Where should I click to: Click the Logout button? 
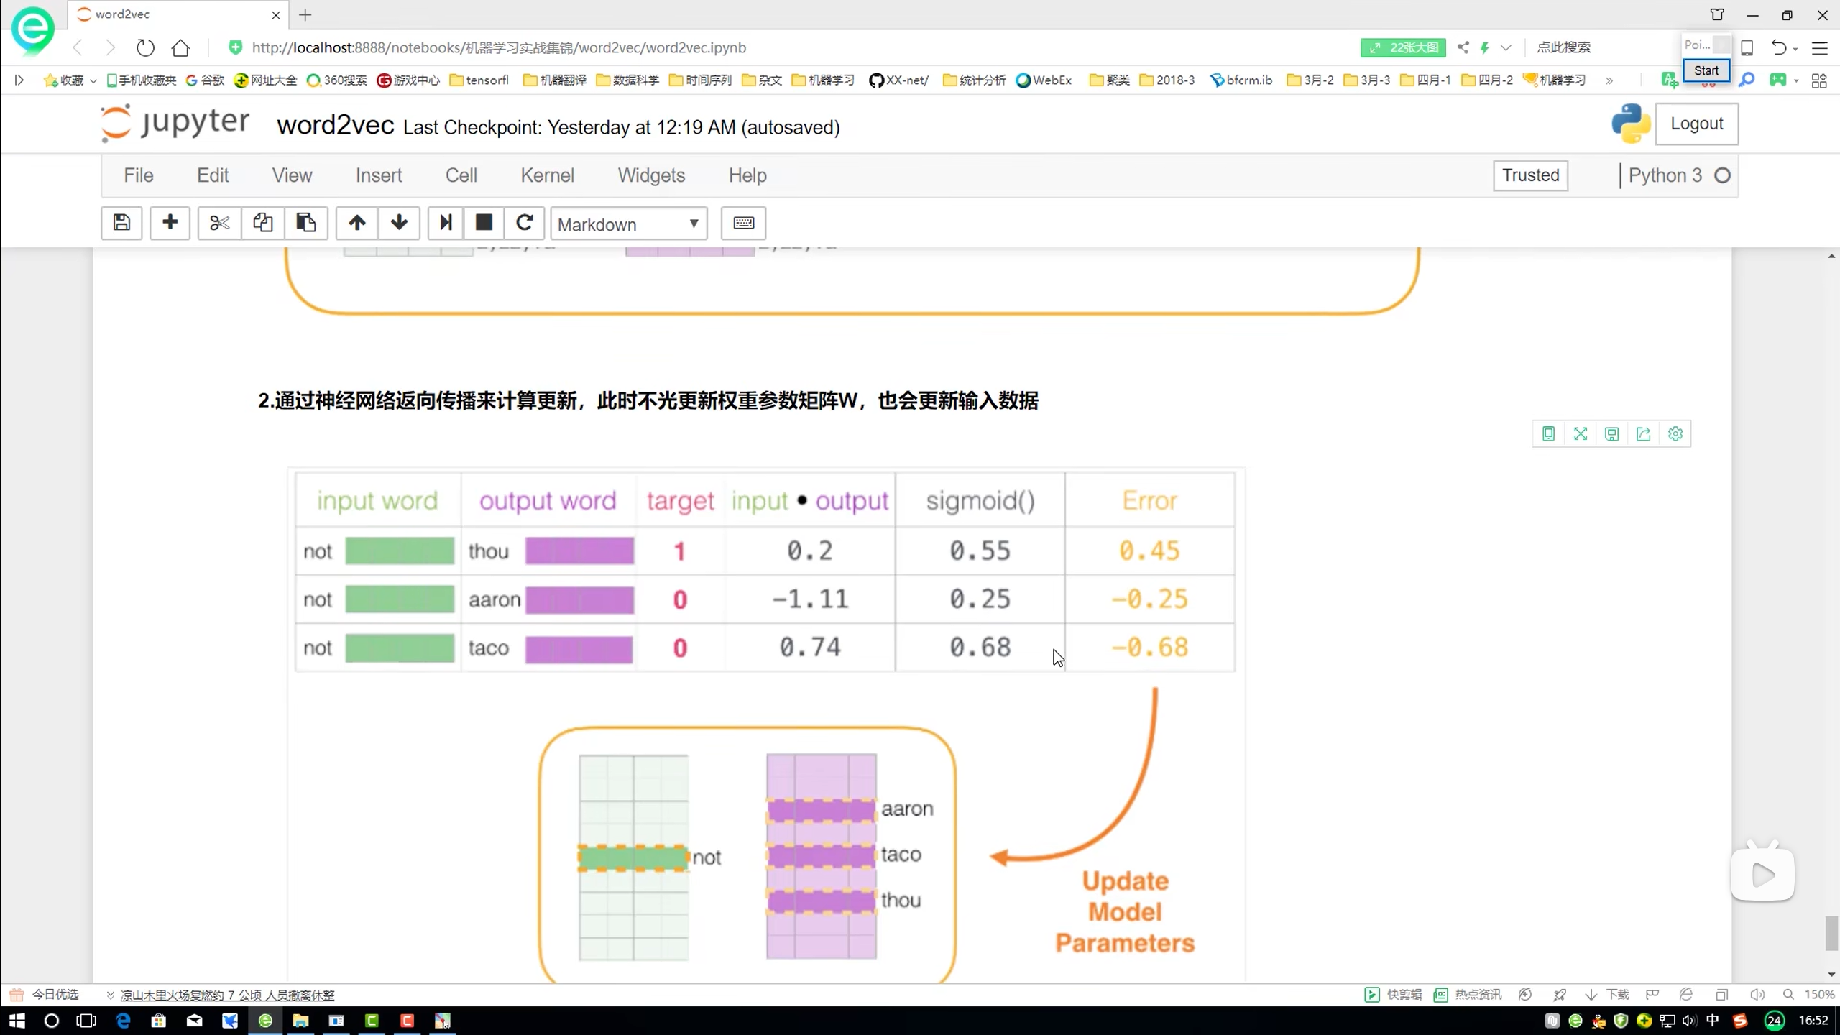[x=1696, y=124]
